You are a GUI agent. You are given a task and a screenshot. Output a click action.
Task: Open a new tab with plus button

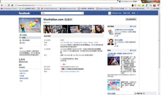click(143, 2)
